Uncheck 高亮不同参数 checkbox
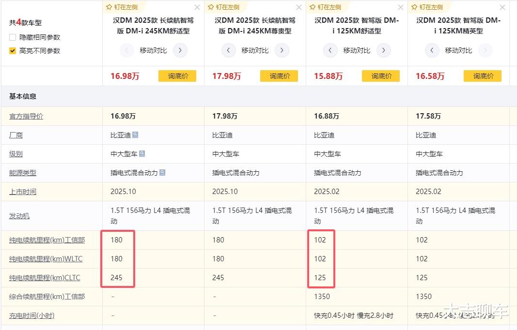Image resolution: width=517 pixels, height=330 pixels. [13, 51]
